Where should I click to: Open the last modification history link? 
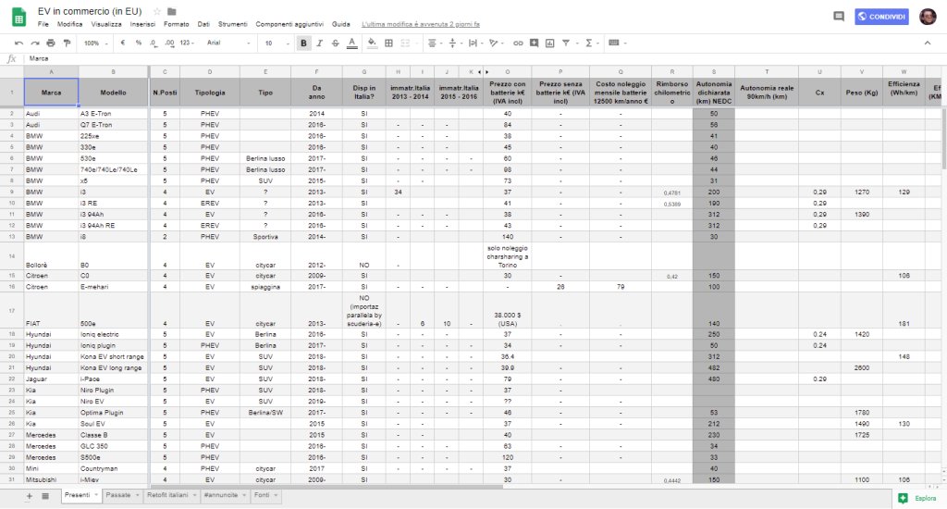coord(421,24)
